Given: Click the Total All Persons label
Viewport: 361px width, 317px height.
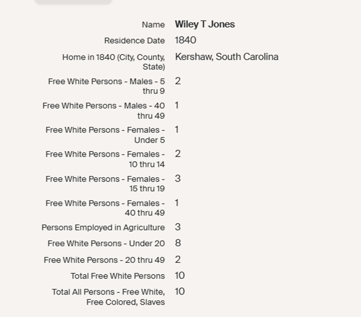Looking at the screenshot, I should [108, 297].
